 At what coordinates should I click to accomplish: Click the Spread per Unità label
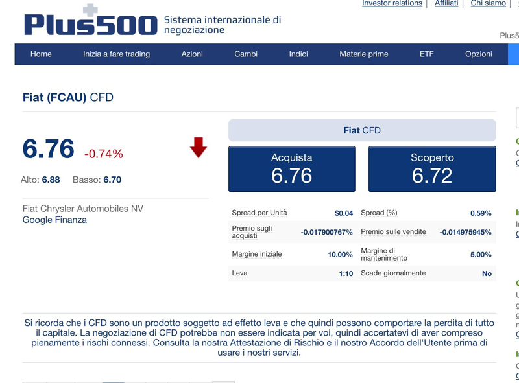point(259,213)
